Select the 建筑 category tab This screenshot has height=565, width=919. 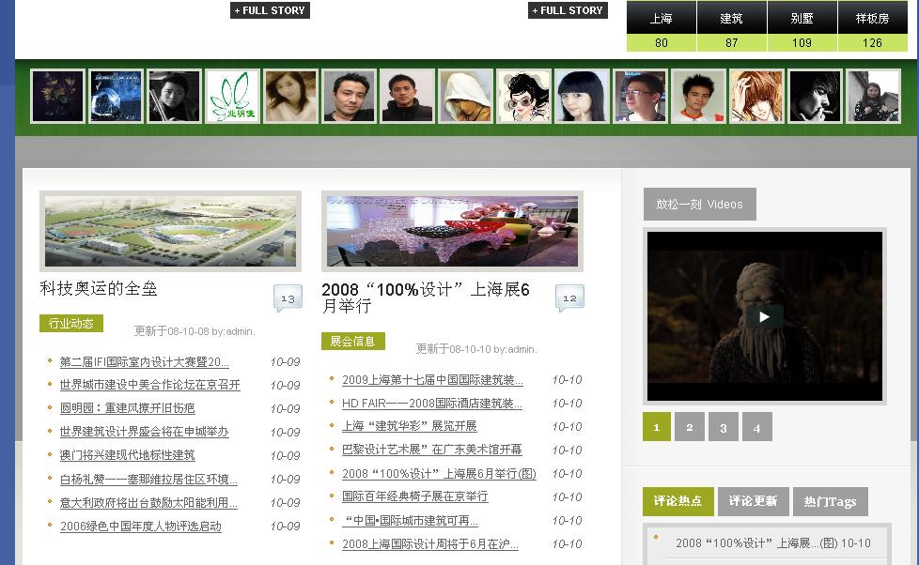[x=731, y=18]
